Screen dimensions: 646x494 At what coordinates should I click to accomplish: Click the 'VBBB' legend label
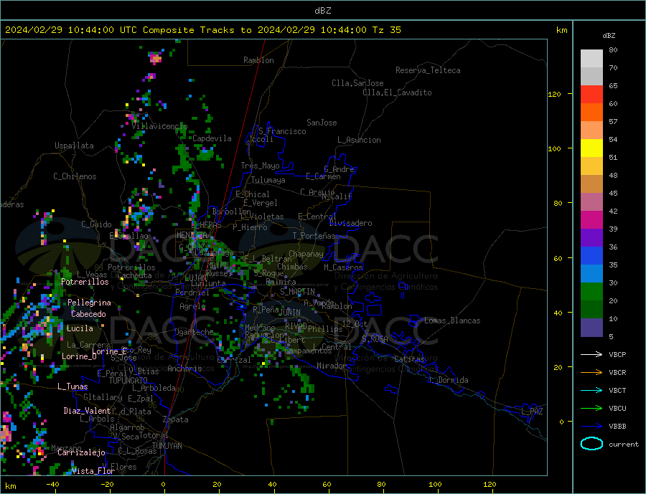[x=617, y=427]
